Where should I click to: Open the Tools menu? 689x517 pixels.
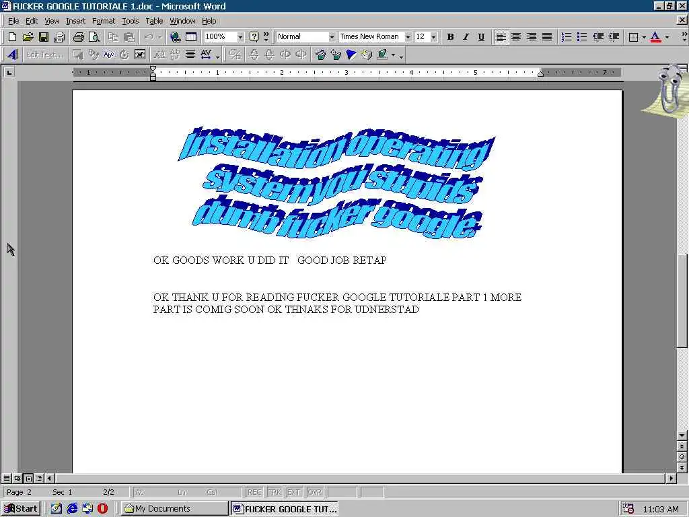[130, 21]
